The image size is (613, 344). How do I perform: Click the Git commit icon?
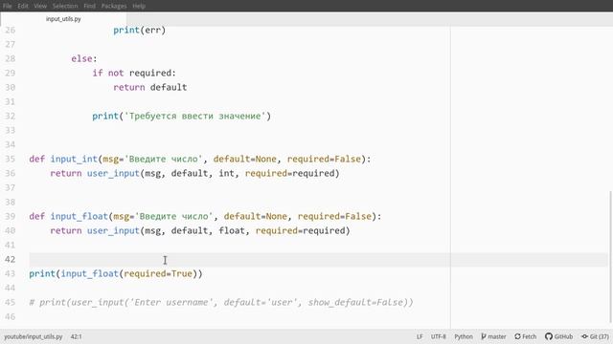click(x=584, y=336)
